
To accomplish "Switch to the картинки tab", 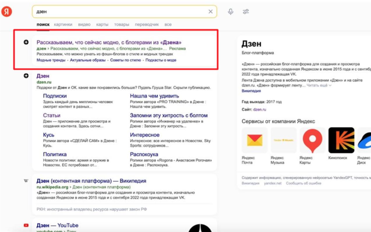I will pos(63,24).
